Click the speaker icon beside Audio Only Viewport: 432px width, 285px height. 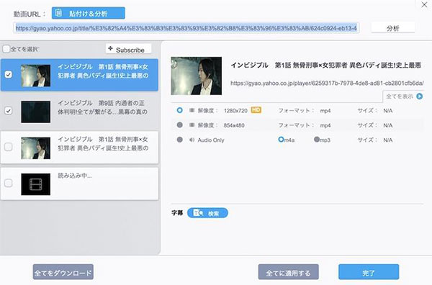192,140
